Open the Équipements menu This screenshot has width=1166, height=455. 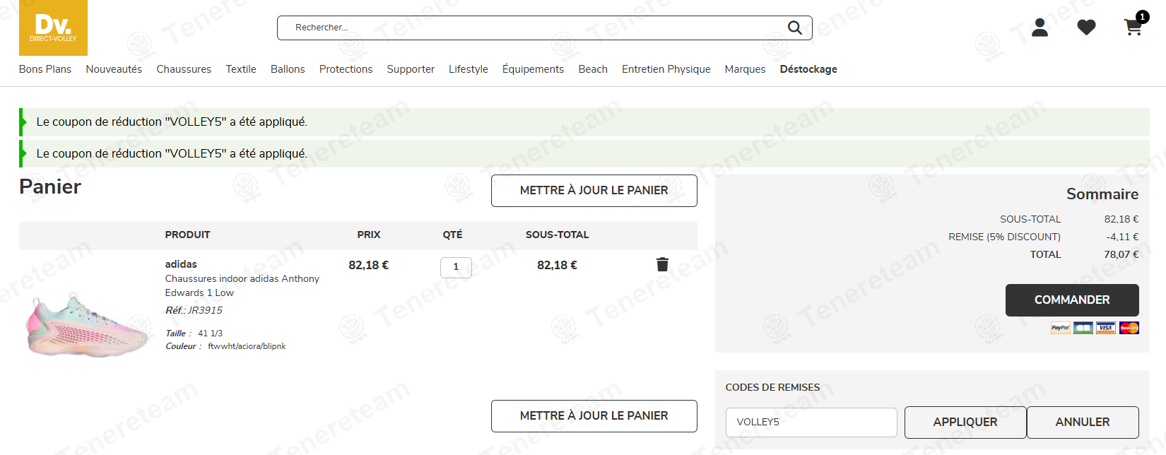[533, 69]
